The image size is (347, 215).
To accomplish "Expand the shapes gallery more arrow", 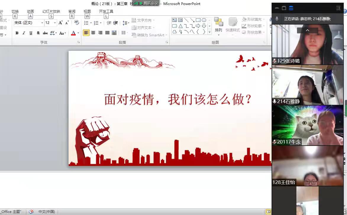I will (209, 32).
